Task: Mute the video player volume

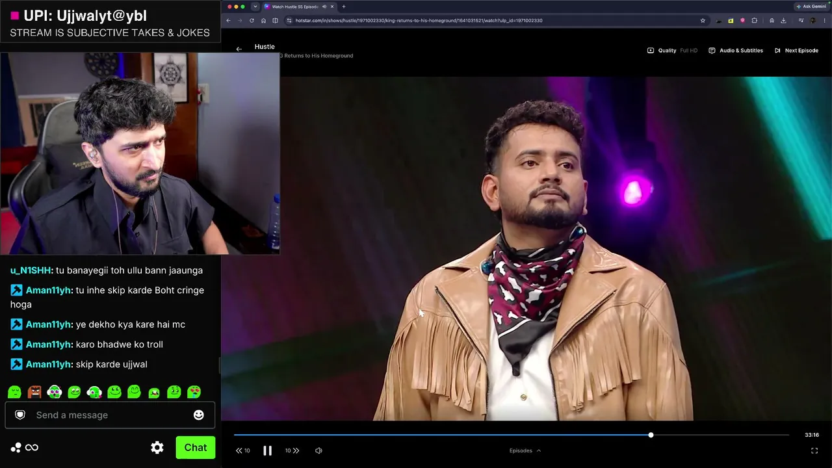Action: 318,450
